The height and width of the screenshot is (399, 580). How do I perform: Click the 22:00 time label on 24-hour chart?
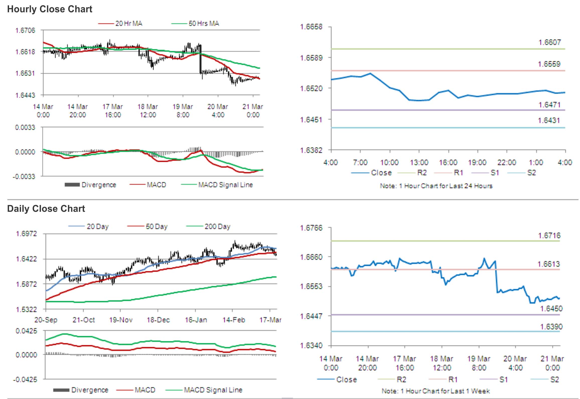tap(507, 163)
